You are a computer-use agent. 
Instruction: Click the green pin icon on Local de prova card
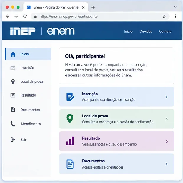70,119
